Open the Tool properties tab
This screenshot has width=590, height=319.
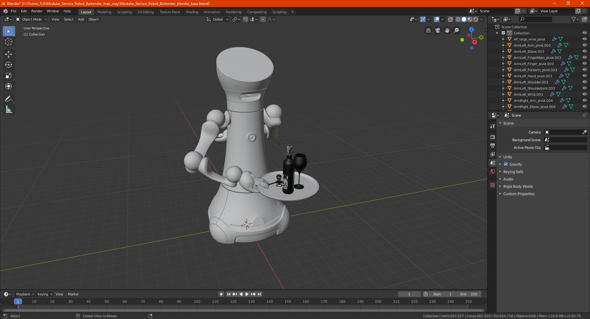[493, 126]
